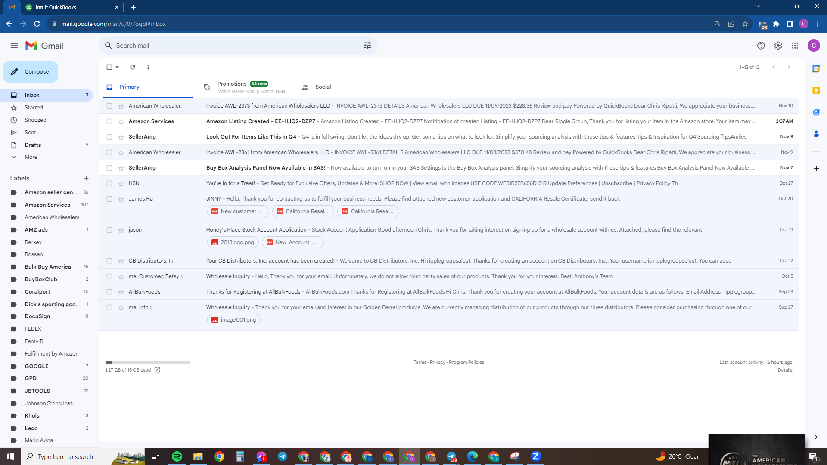Select the Amazon Services email checkbox
The height and width of the screenshot is (465, 827).
point(109,121)
